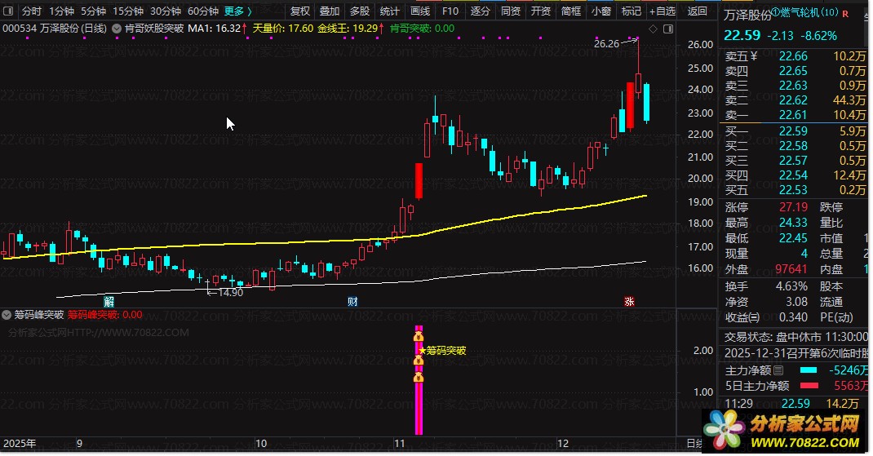
Task: Click the 万泽股份 stock name in quote panel
Action: coord(747,15)
